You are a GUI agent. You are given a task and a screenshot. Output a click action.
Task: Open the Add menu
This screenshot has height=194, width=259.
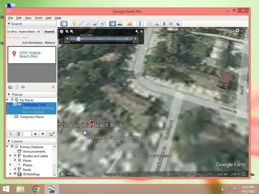click(48, 18)
